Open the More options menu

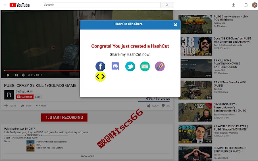click(x=41, y=105)
